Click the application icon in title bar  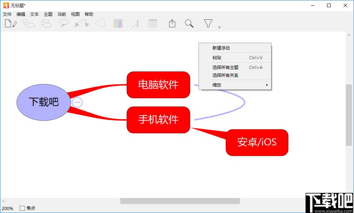click(x=6, y=5)
